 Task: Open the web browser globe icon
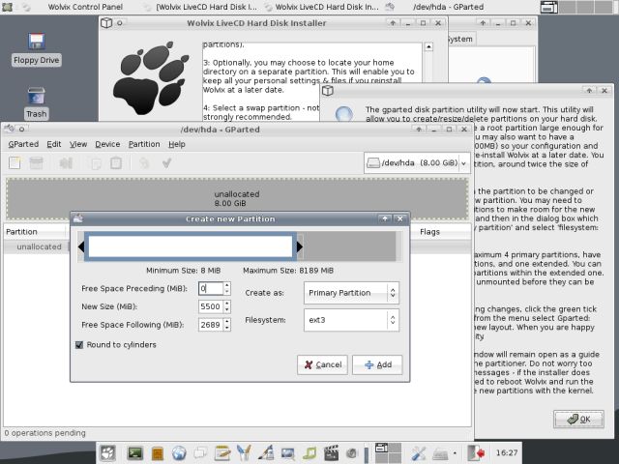click(x=179, y=452)
